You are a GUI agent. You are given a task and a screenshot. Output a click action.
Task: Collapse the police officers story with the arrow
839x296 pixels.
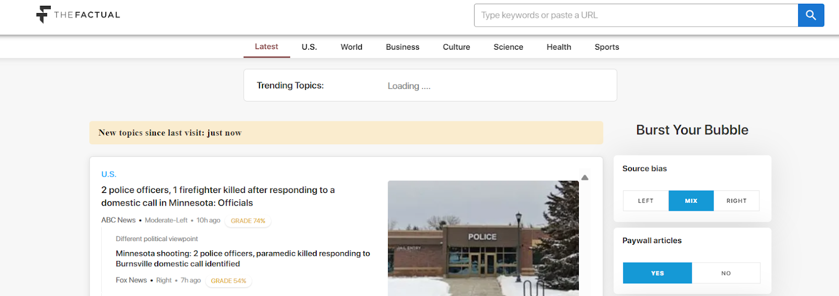(x=585, y=178)
